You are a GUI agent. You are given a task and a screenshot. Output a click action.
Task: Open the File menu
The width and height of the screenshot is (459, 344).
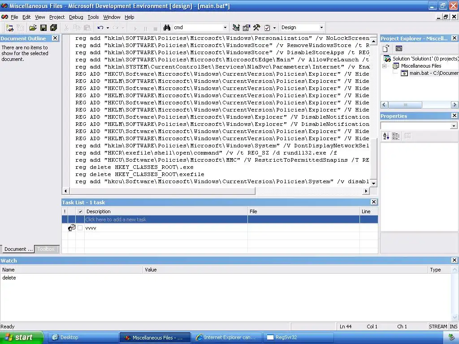14,17
